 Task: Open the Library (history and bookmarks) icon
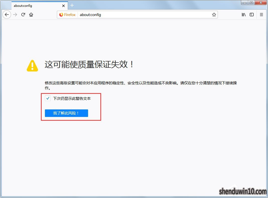coord(244,15)
